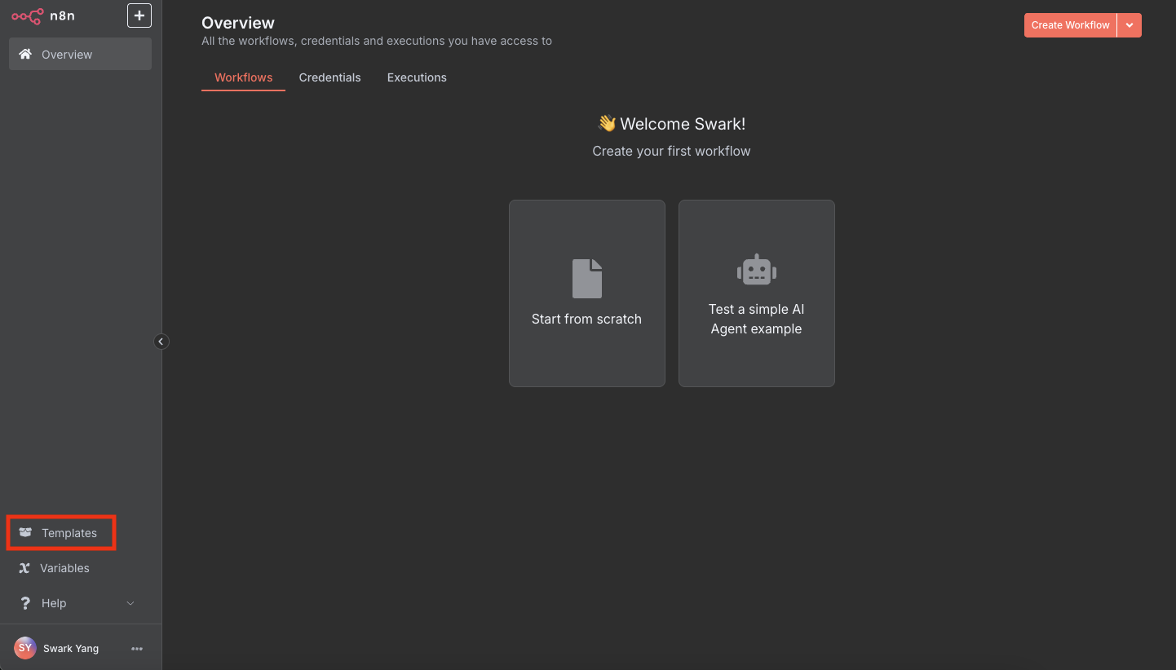Switch to the Executions tab
This screenshot has width=1176, height=670.
(417, 77)
